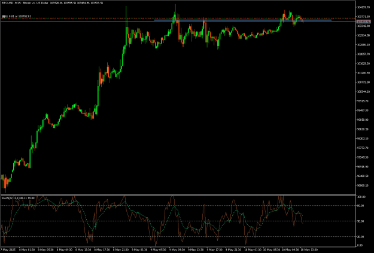Click the 8 May 21:30 time label
The height and width of the screenshot is (253, 374).
coord(120,249)
